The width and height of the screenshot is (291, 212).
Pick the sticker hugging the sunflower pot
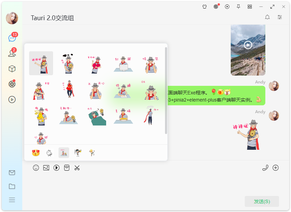(x=41, y=91)
